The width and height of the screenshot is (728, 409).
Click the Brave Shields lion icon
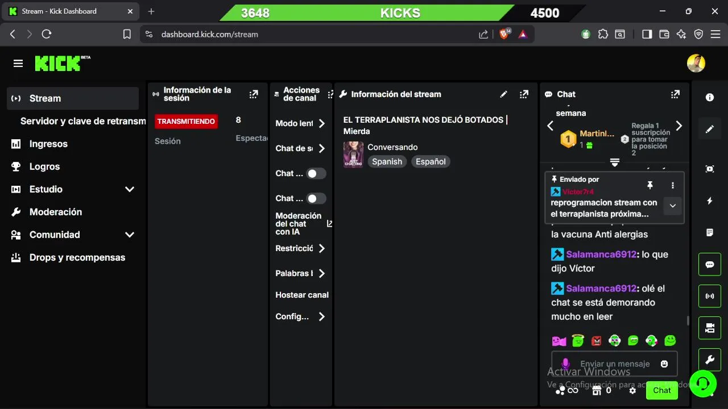pyautogui.click(x=504, y=34)
